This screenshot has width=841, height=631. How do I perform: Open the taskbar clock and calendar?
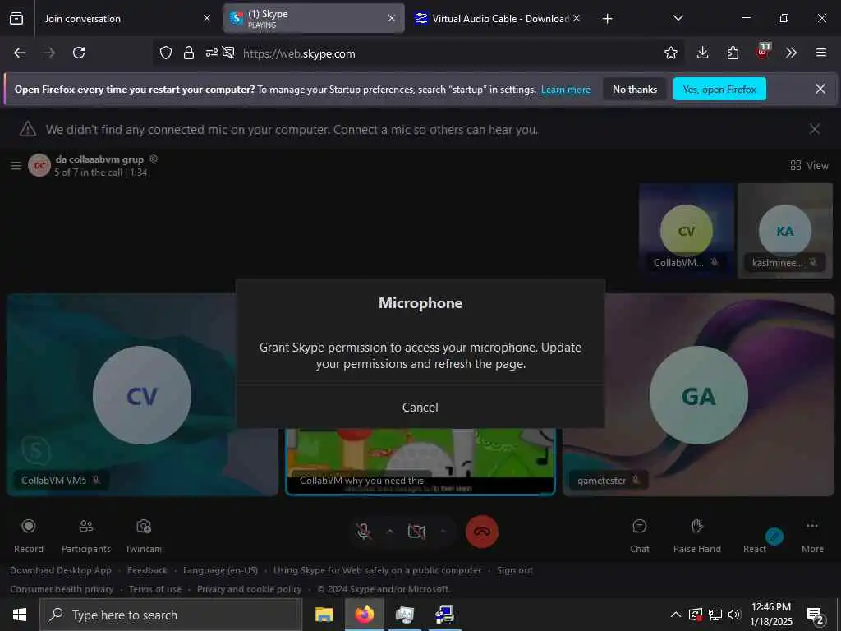771,615
